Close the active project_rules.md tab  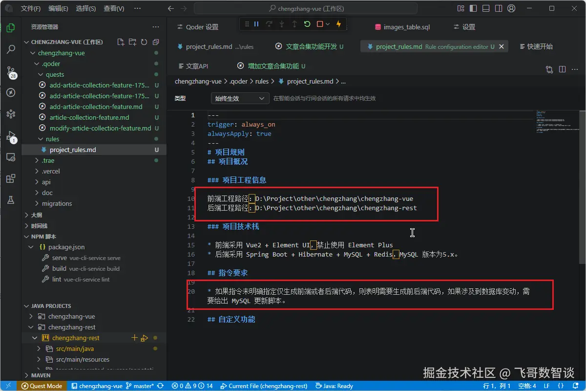(x=502, y=46)
